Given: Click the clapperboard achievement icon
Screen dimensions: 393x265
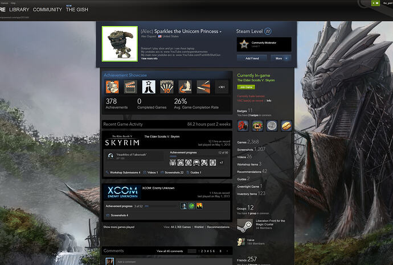Looking at the screenshot, I should tap(130, 87).
